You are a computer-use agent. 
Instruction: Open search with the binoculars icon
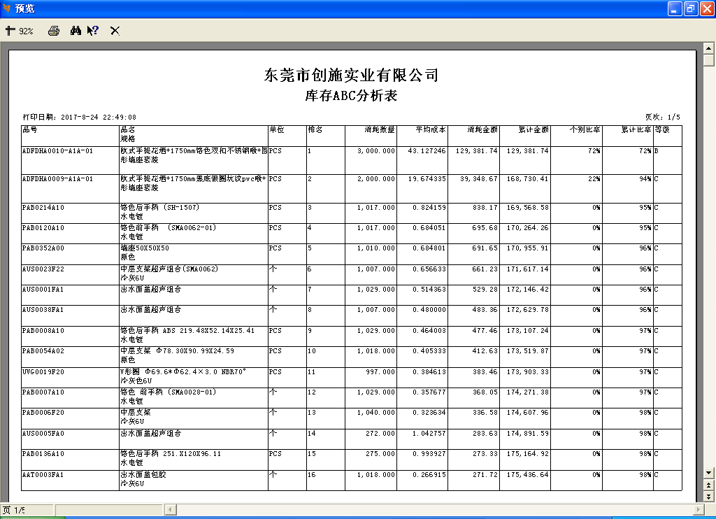76,31
